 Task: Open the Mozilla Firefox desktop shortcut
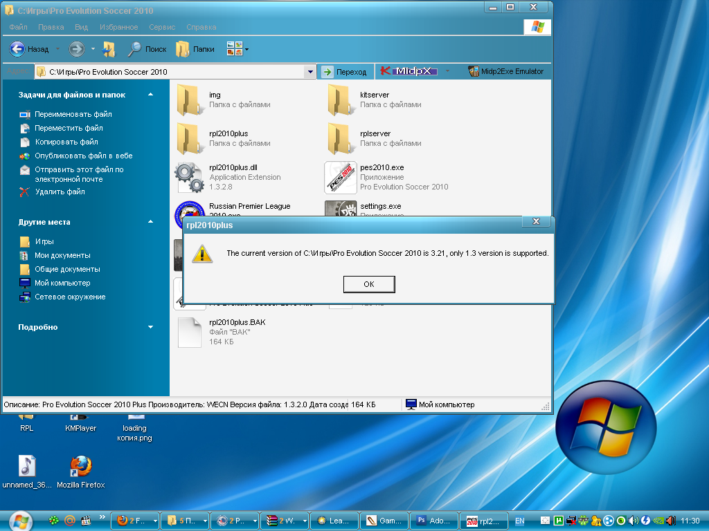(81, 472)
